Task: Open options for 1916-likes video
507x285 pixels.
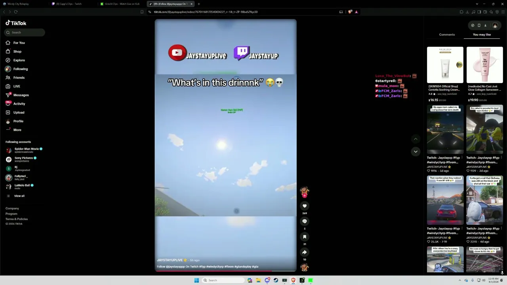Action: click(462, 158)
